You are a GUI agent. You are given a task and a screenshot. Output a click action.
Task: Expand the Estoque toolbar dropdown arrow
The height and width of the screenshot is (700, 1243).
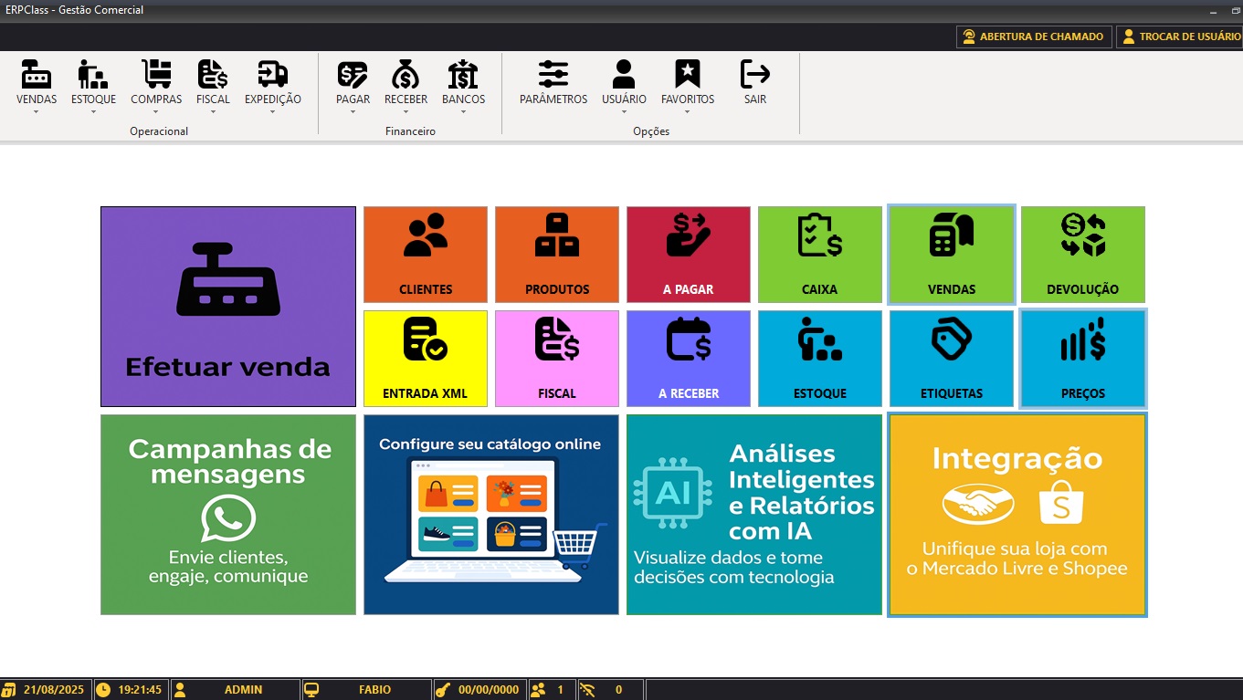(x=93, y=112)
